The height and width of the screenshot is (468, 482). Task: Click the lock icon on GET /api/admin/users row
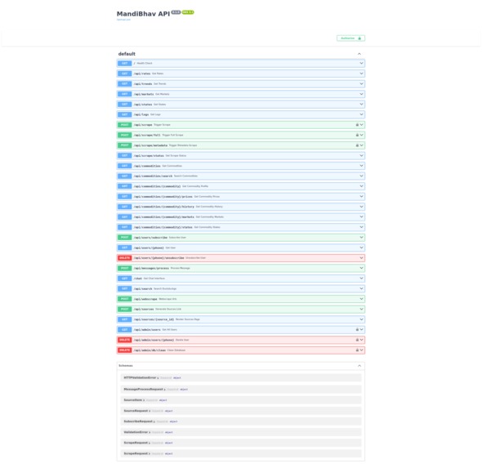[x=357, y=329]
